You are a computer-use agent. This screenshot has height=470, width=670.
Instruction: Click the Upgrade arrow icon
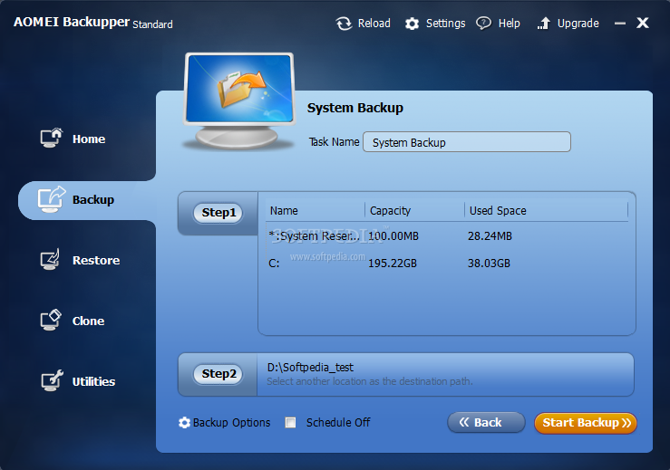[x=543, y=23]
